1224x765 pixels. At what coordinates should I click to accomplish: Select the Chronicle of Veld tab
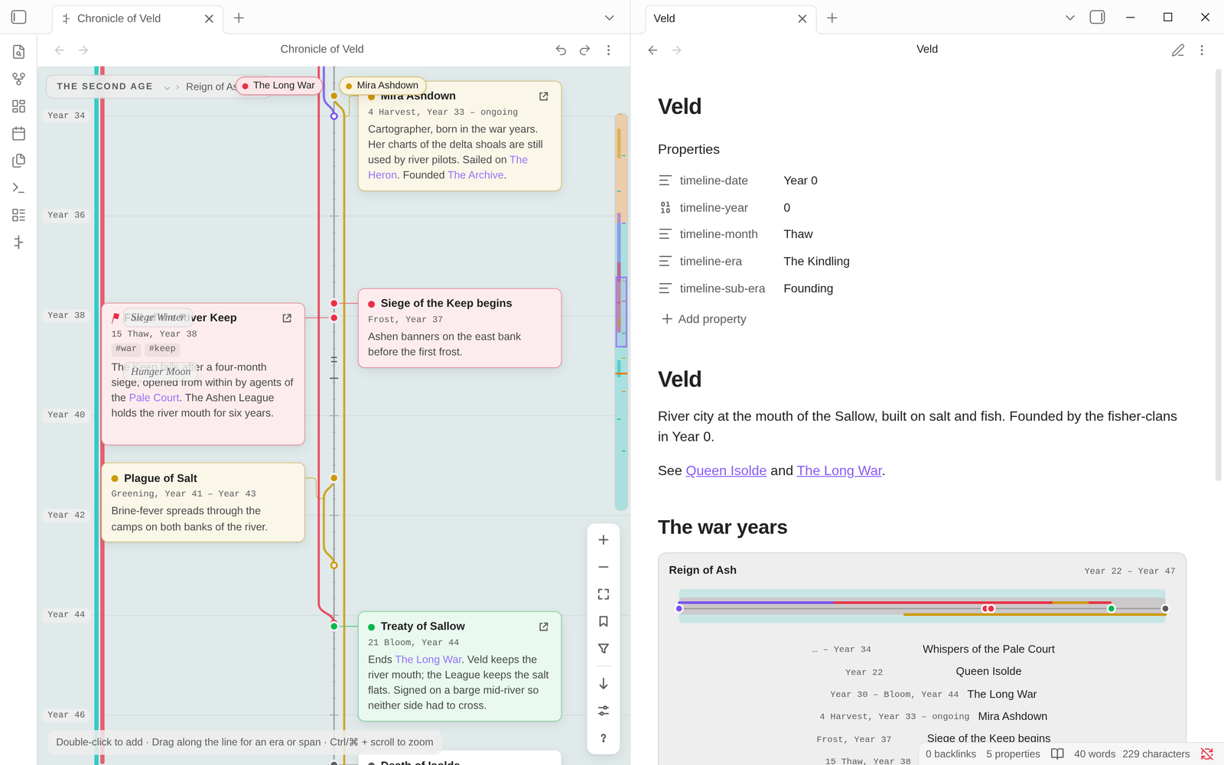click(x=138, y=18)
